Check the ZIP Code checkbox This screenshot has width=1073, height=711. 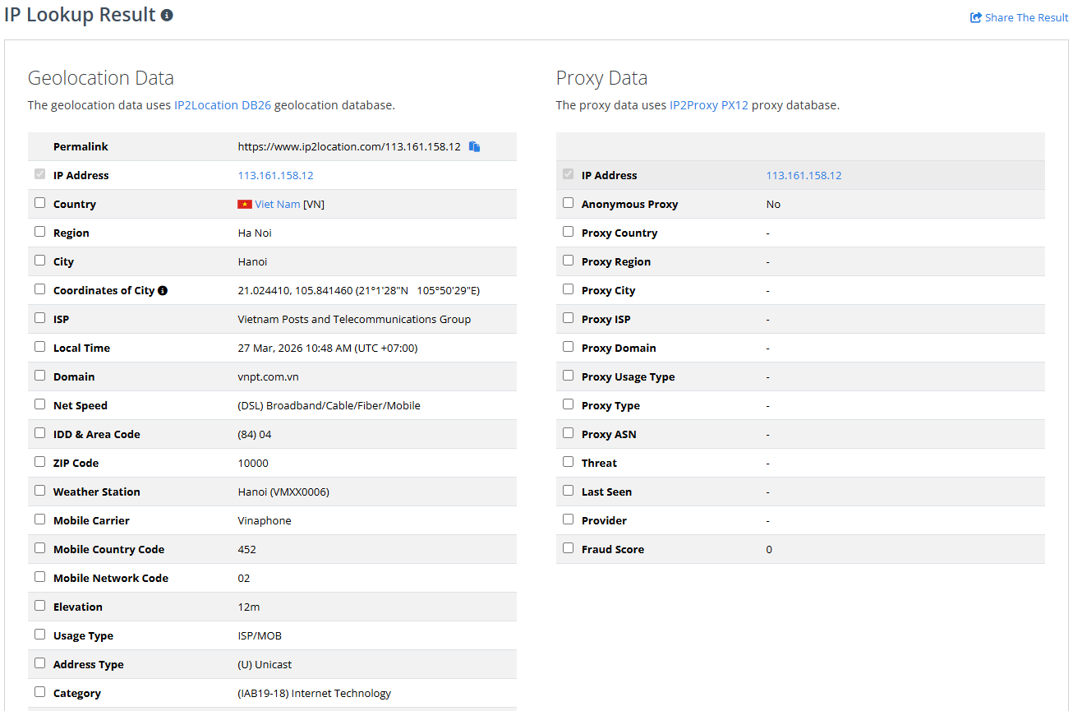pyautogui.click(x=39, y=461)
